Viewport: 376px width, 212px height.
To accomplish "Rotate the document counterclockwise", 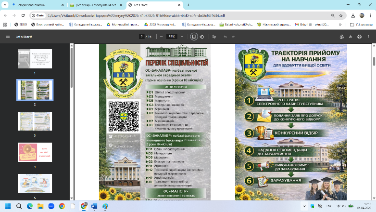I will click(202, 37).
